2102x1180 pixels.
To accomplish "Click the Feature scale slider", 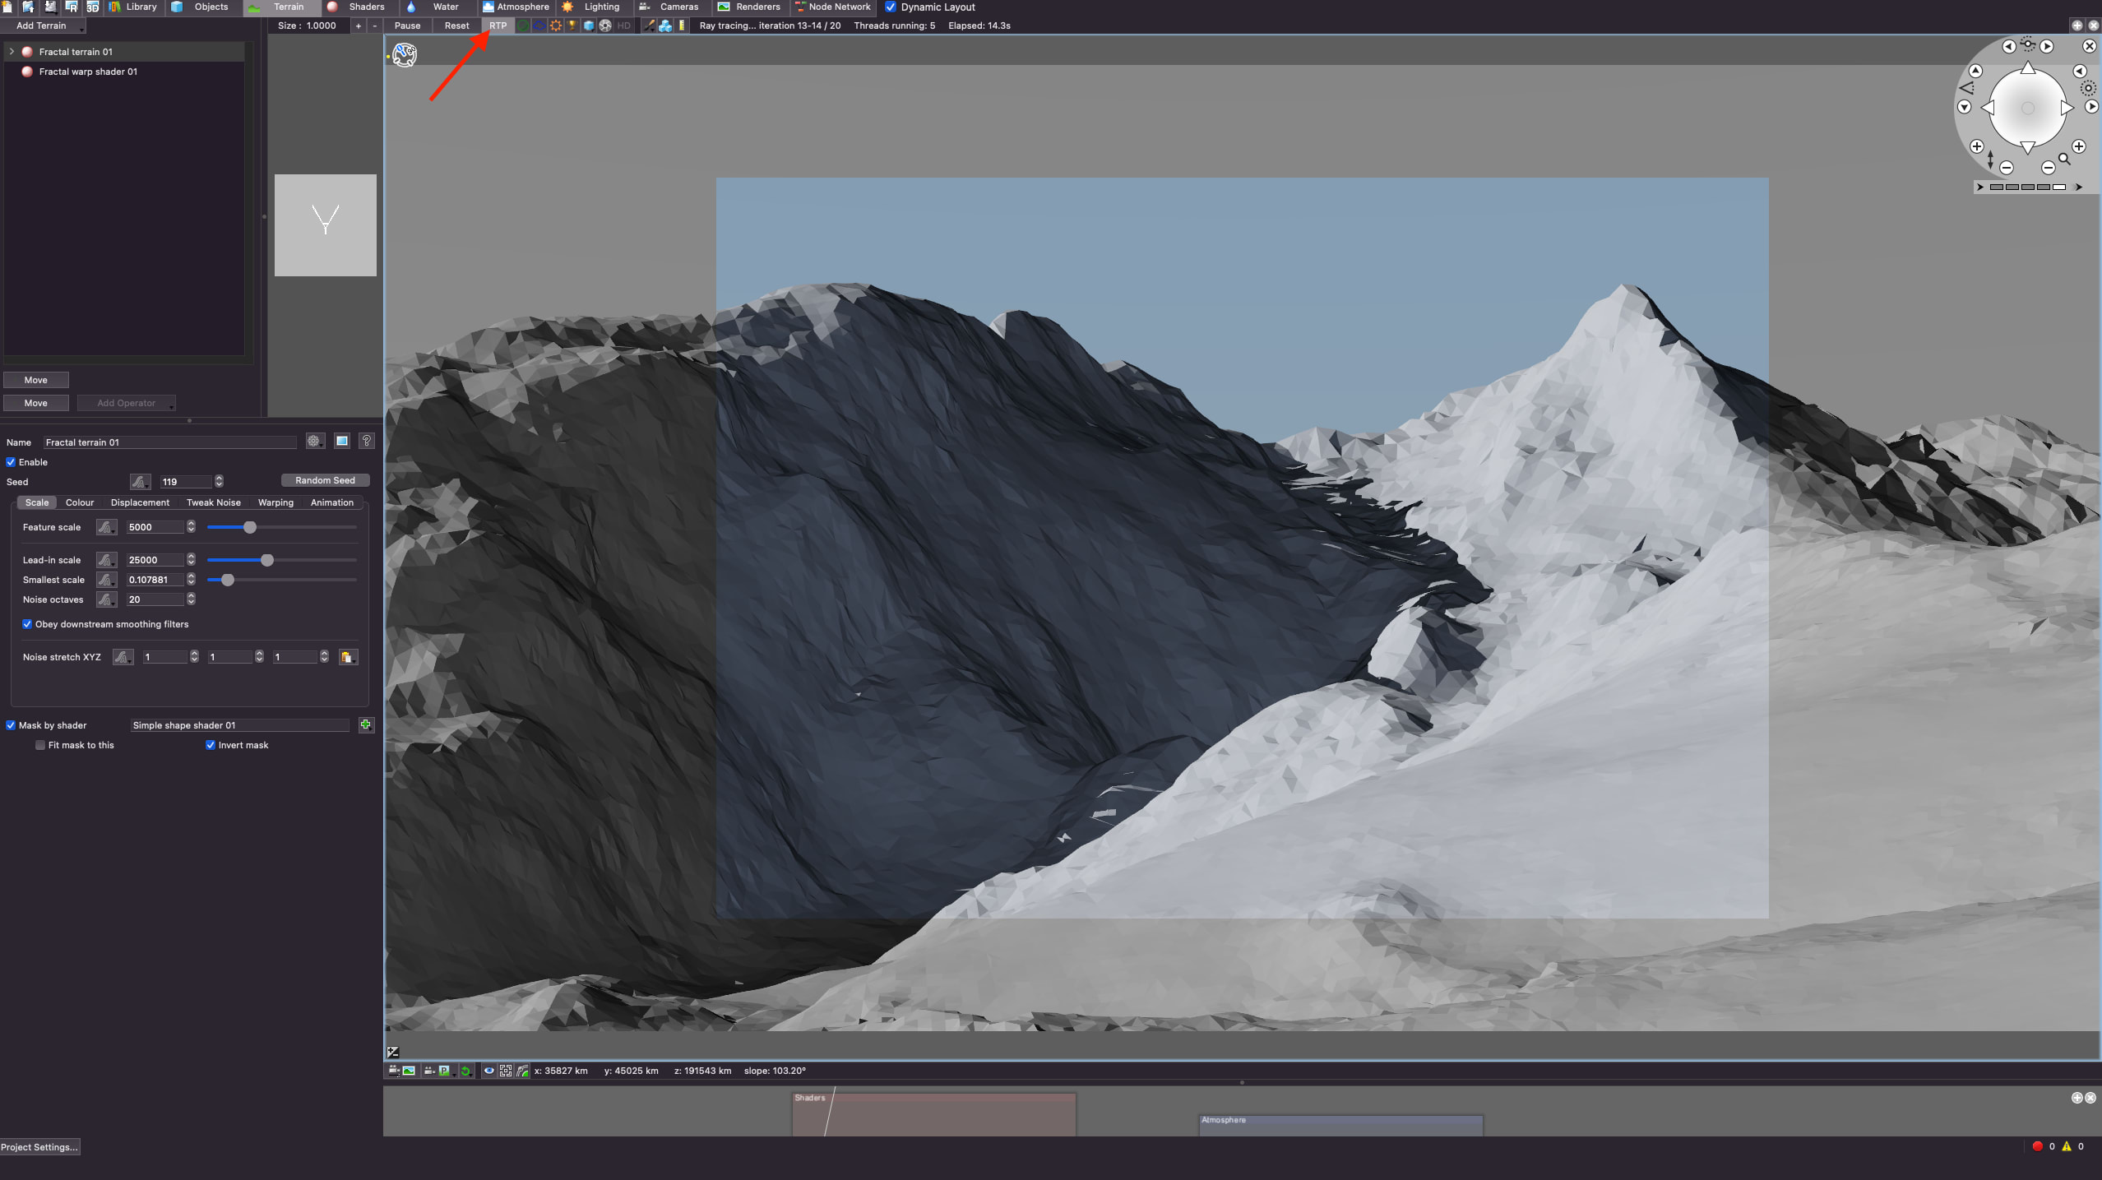I will pyautogui.click(x=250, y=527).
